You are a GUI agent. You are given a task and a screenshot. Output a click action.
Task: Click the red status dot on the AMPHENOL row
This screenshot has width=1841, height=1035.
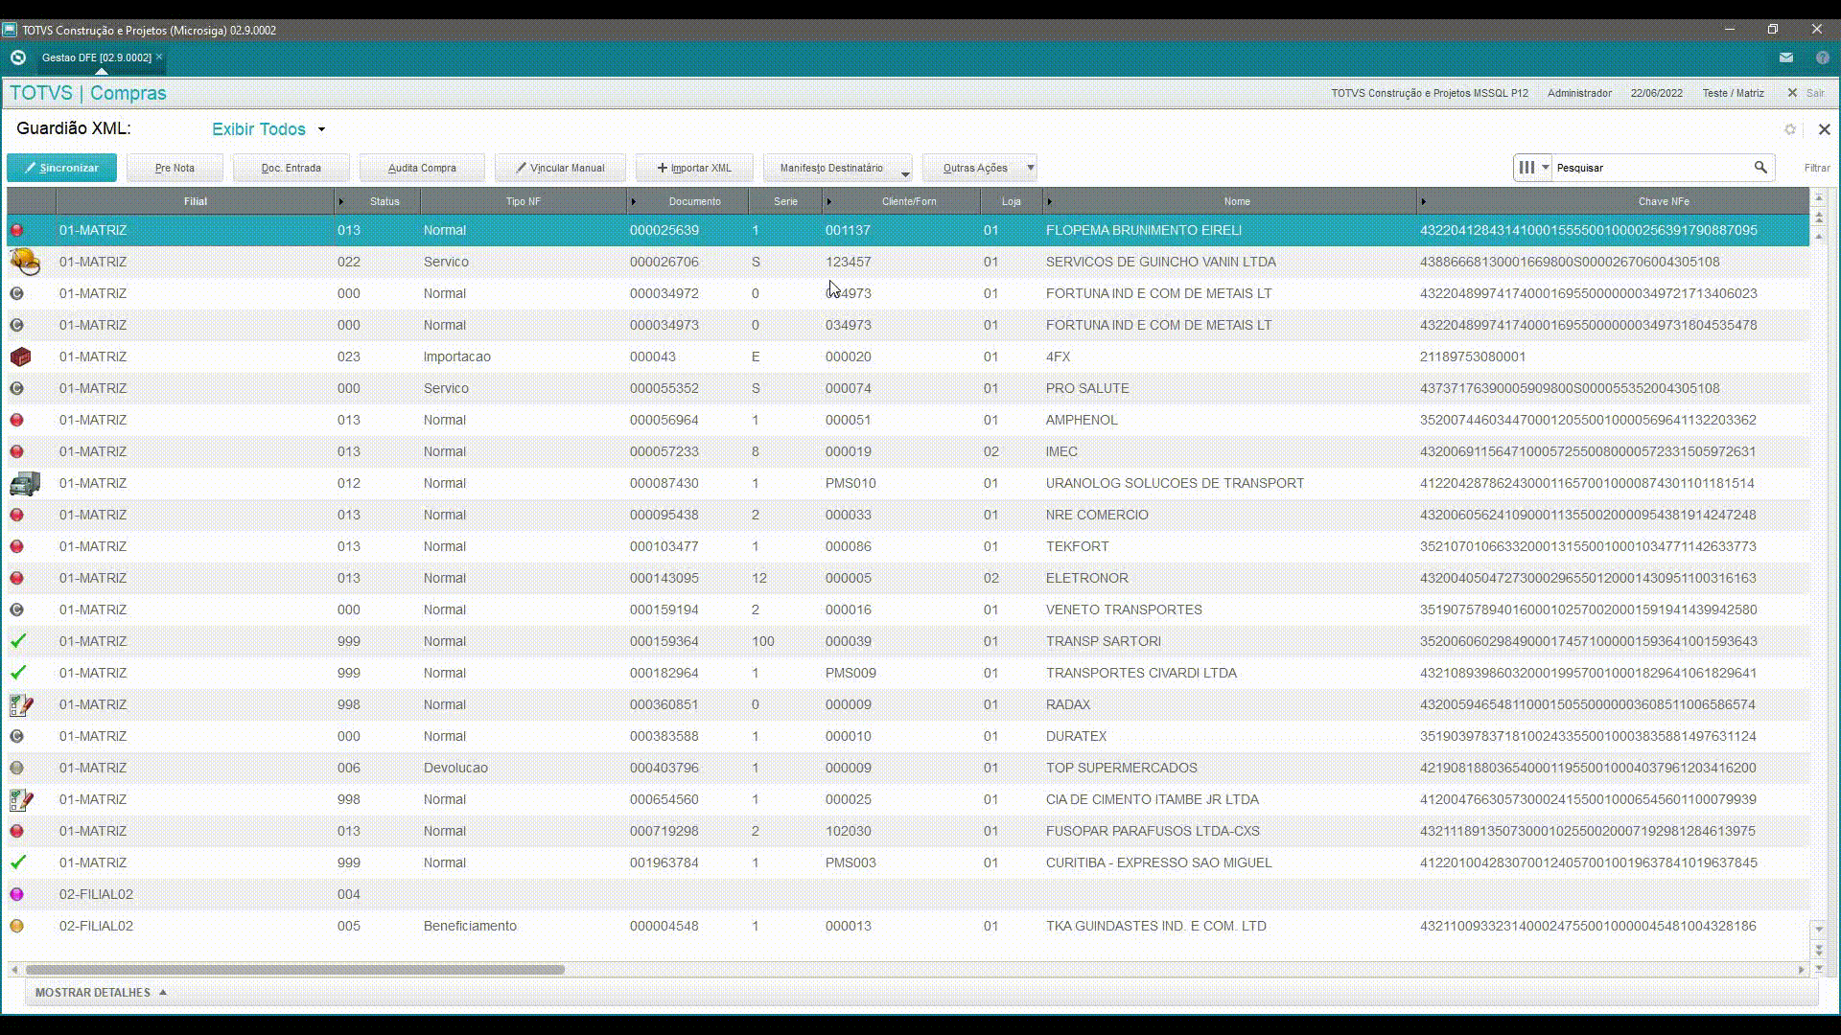[17, 420]
